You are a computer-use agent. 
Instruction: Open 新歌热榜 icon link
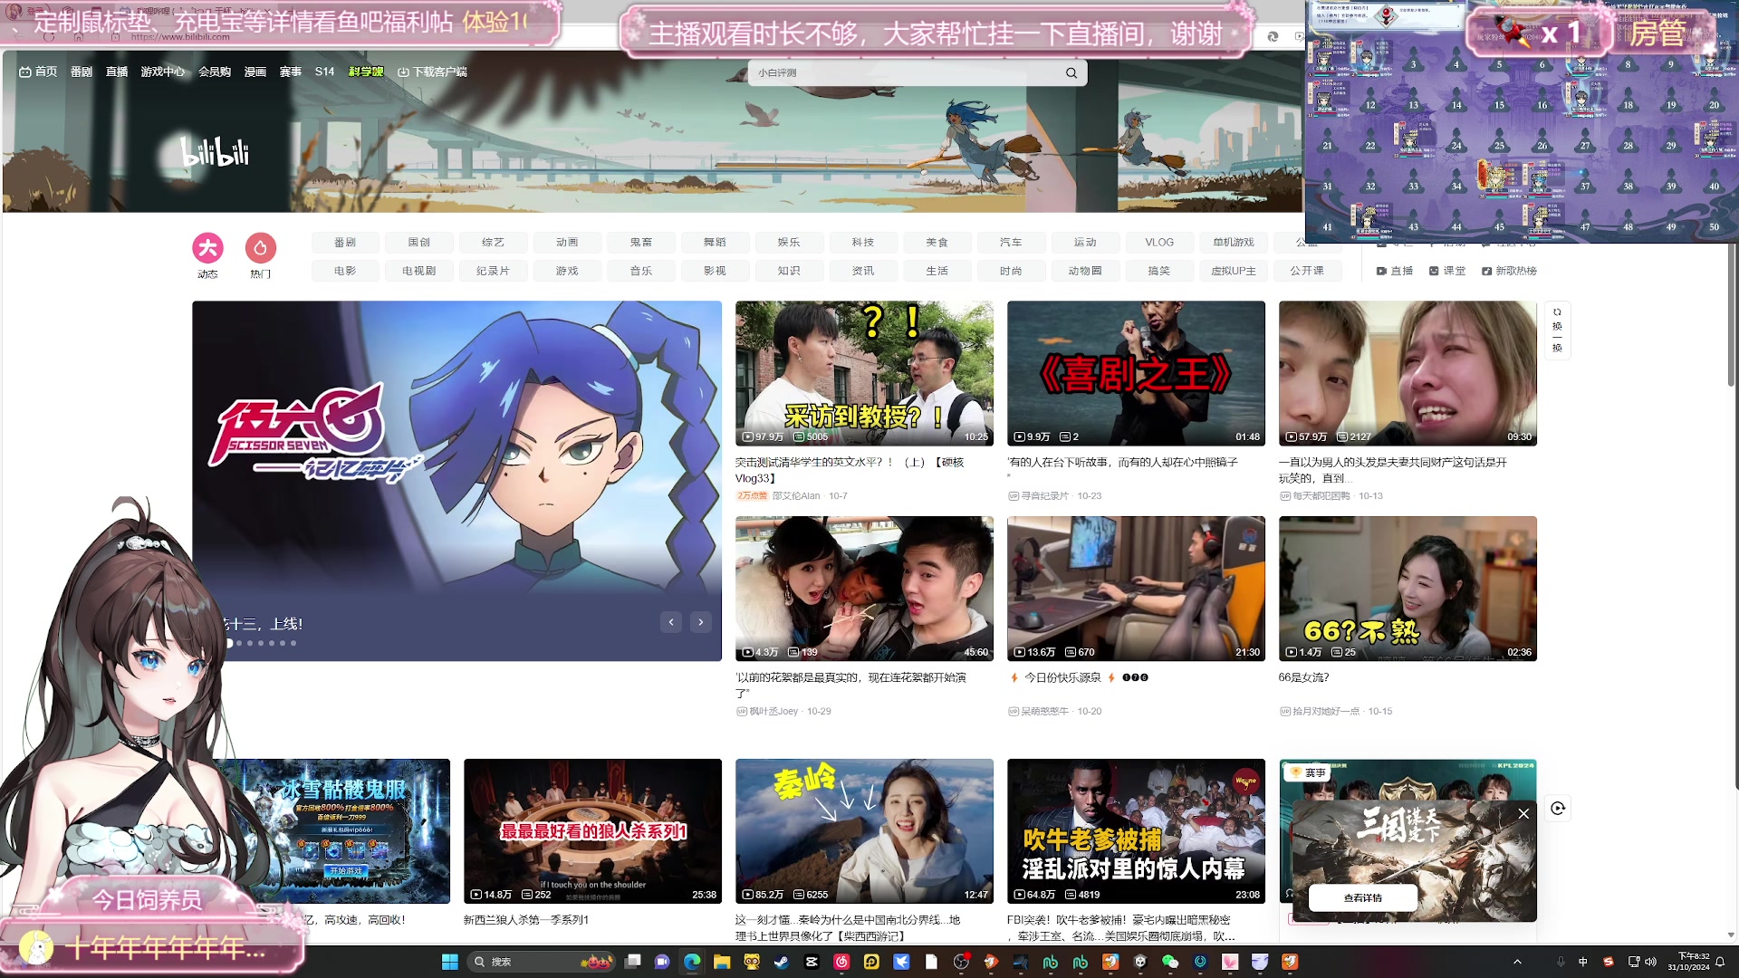pyautogui.click(x=1509, y=271)
